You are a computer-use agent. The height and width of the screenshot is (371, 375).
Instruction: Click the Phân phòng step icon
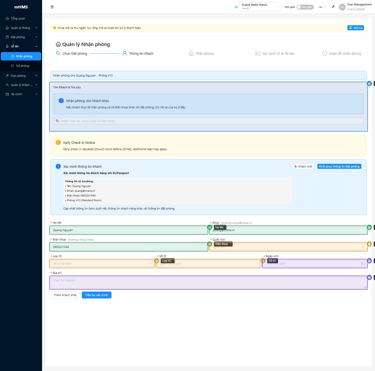pyautogui.click(x=191, y=53)
